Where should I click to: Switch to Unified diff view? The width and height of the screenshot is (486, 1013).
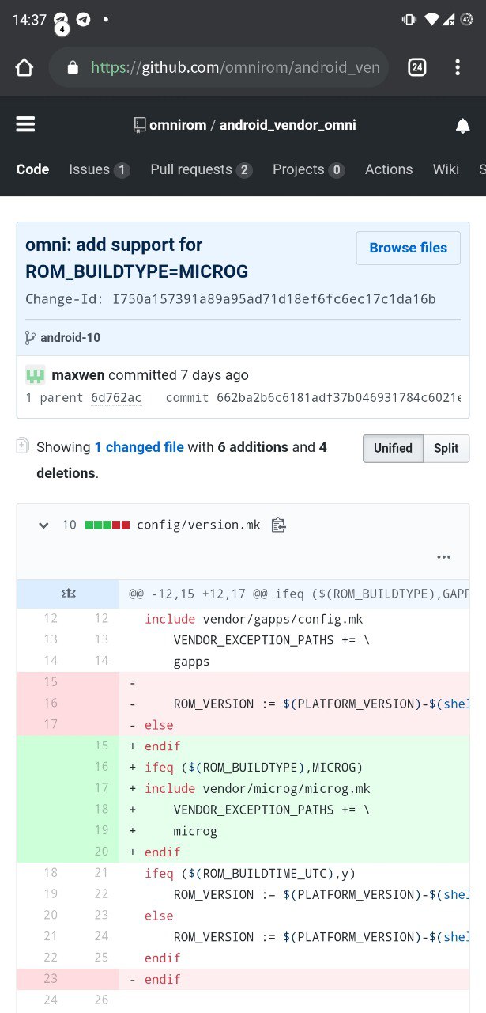(x=393, y=448)
